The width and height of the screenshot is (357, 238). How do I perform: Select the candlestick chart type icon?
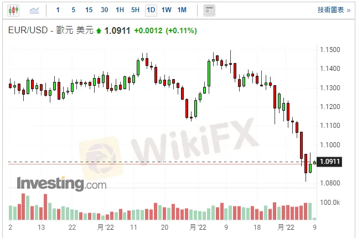14,10
